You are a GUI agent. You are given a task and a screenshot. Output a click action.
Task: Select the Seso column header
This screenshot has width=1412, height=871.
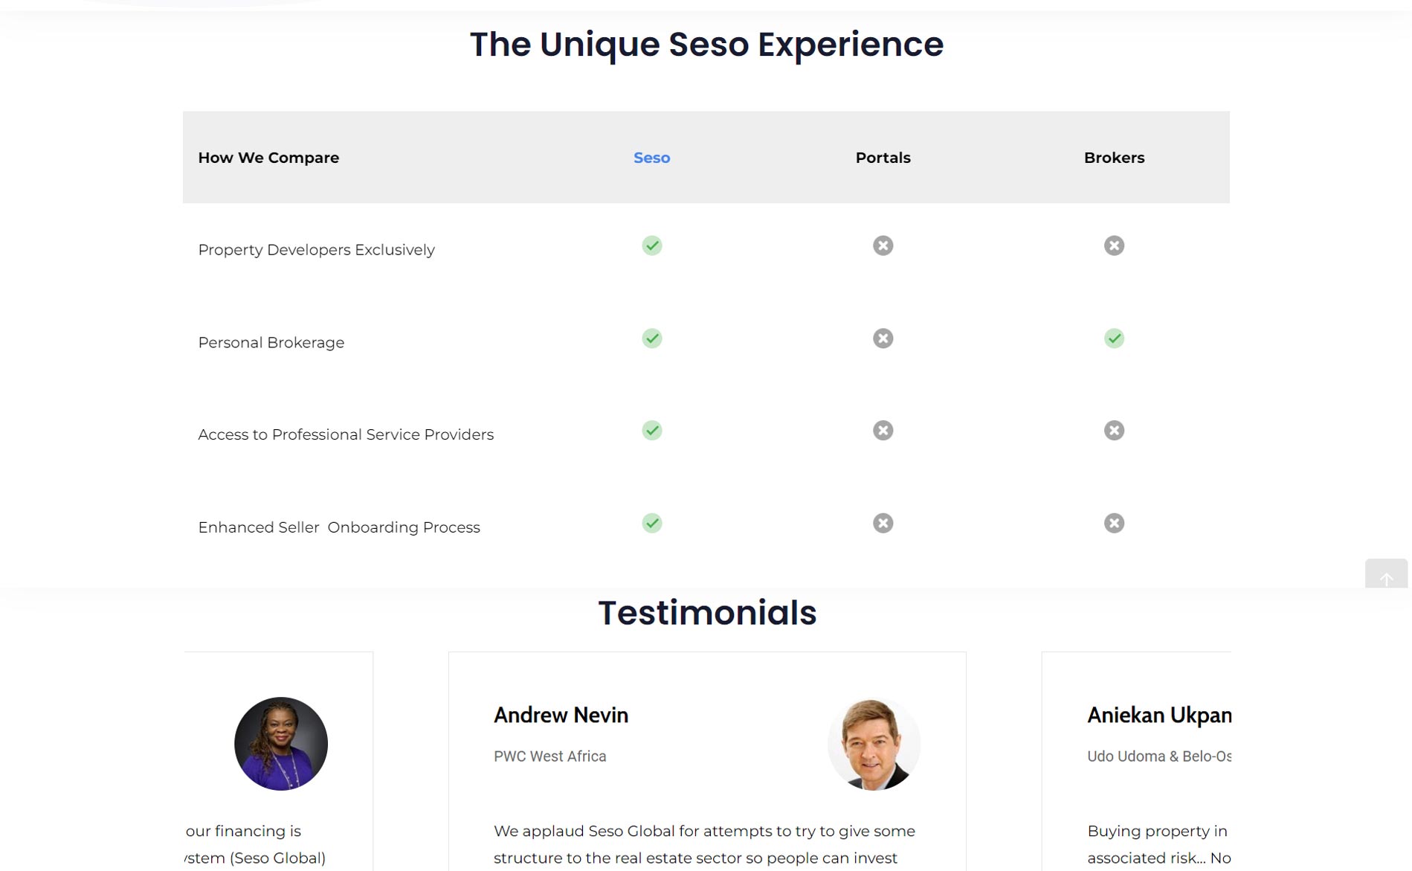pyautogui.click(x=652, y=158)
